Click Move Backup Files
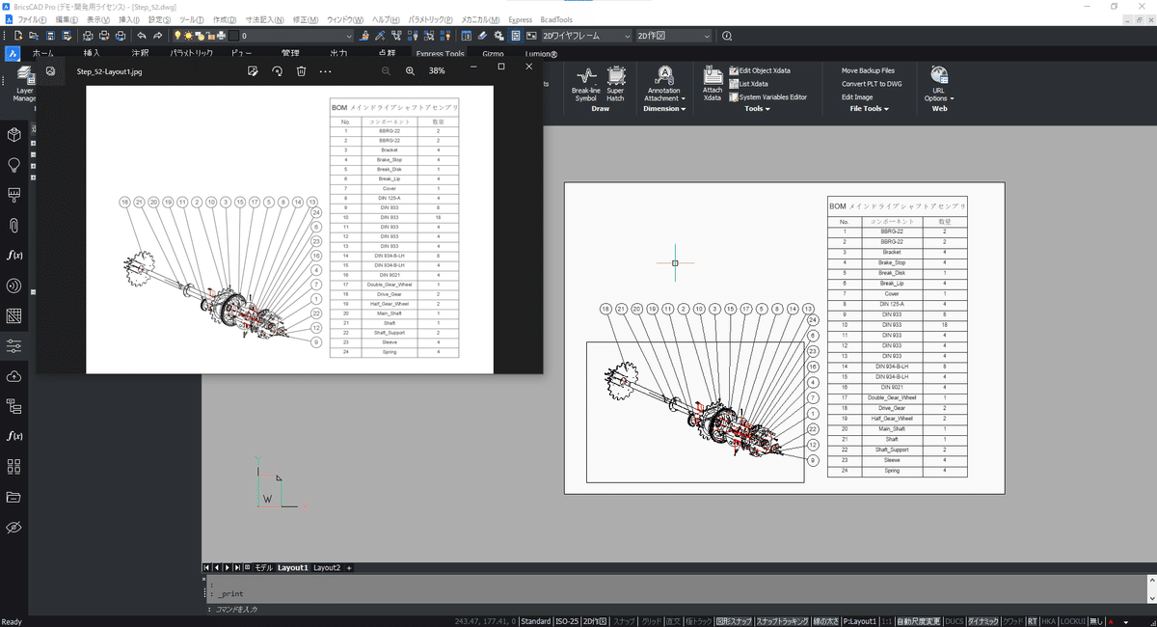Screen dimensions: 1157x627 click(868, 70)
